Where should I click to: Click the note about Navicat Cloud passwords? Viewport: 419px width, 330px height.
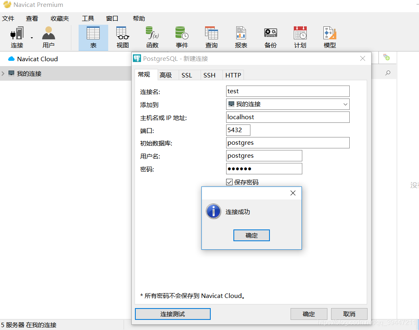pyautogui.click(x=192, y=296)
